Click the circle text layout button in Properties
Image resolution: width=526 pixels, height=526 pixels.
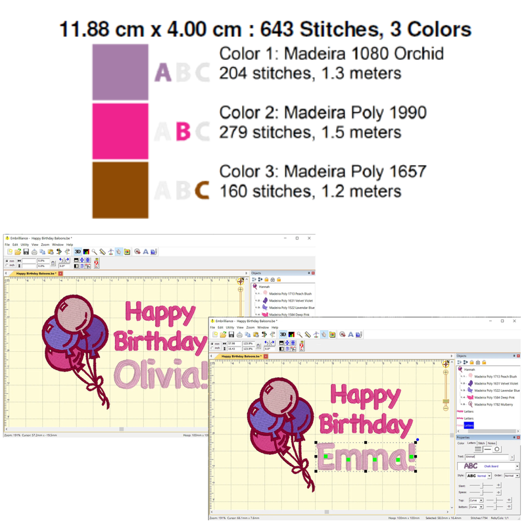pos(497,449)
